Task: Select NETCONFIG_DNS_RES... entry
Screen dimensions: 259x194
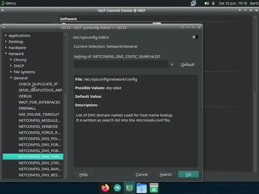Action: pos(40,175)
